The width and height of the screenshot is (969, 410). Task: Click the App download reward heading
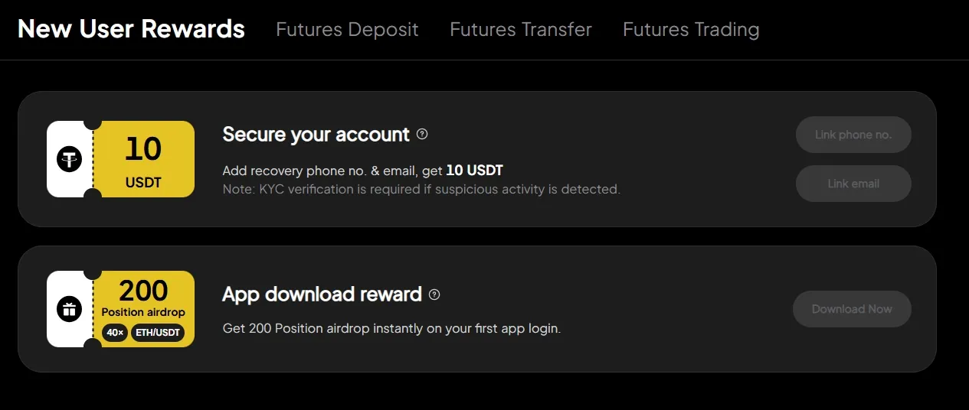(322, 294)
